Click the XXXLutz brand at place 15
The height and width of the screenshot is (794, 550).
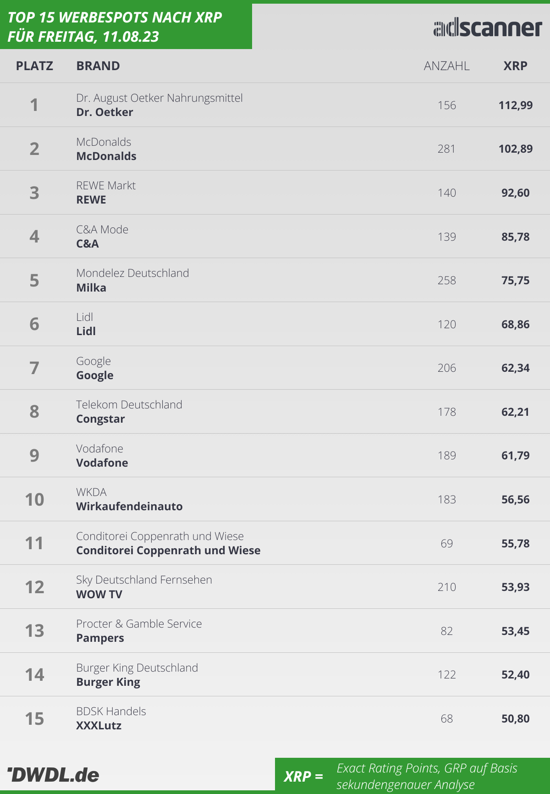(x=99, y=726)
